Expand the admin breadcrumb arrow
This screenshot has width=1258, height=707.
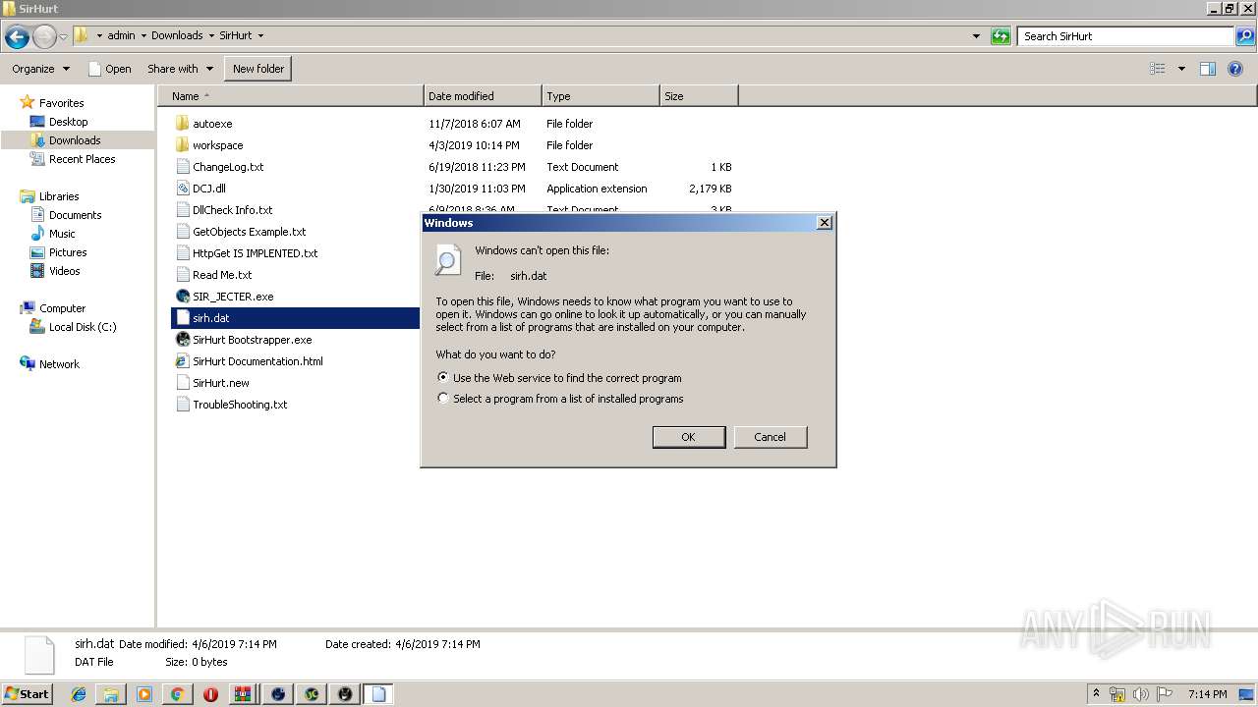point(143,36)
